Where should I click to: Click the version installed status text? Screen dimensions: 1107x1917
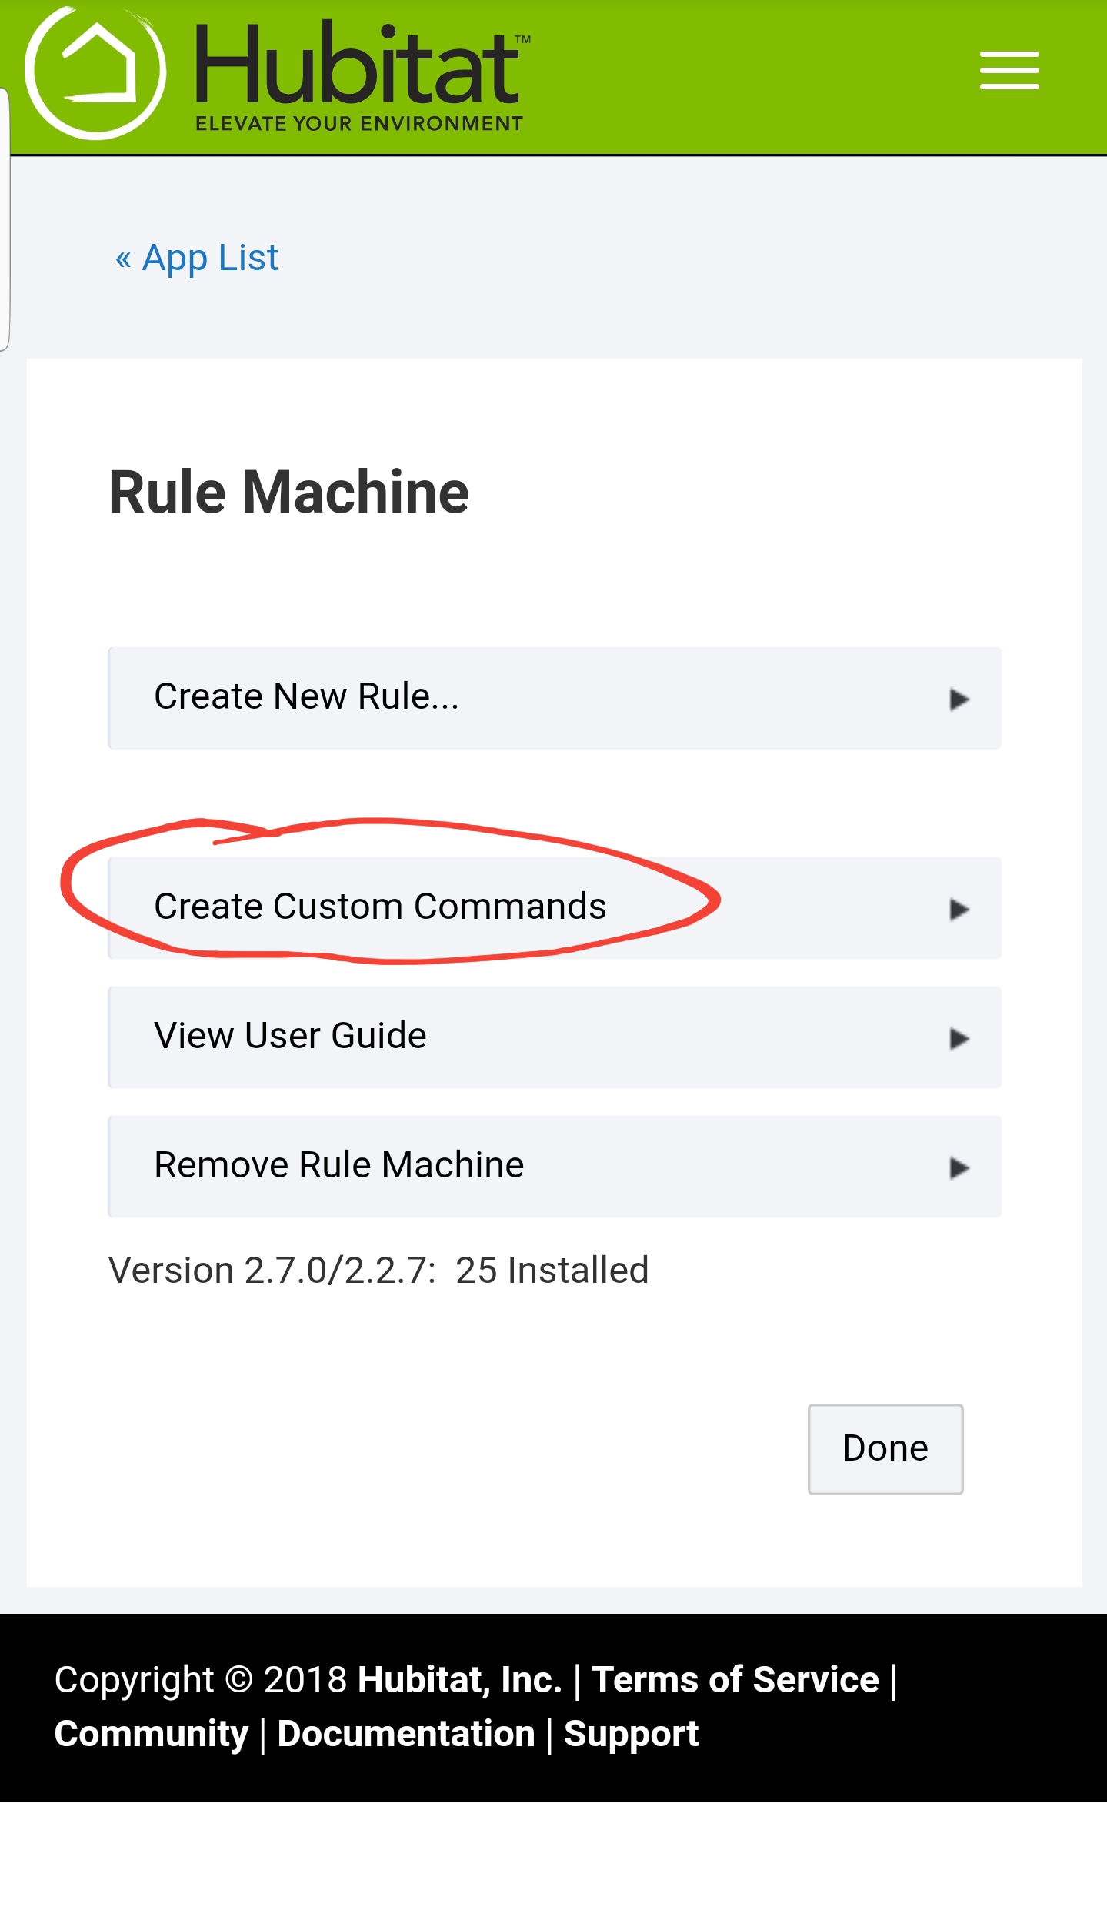(x=378, y=1271)
